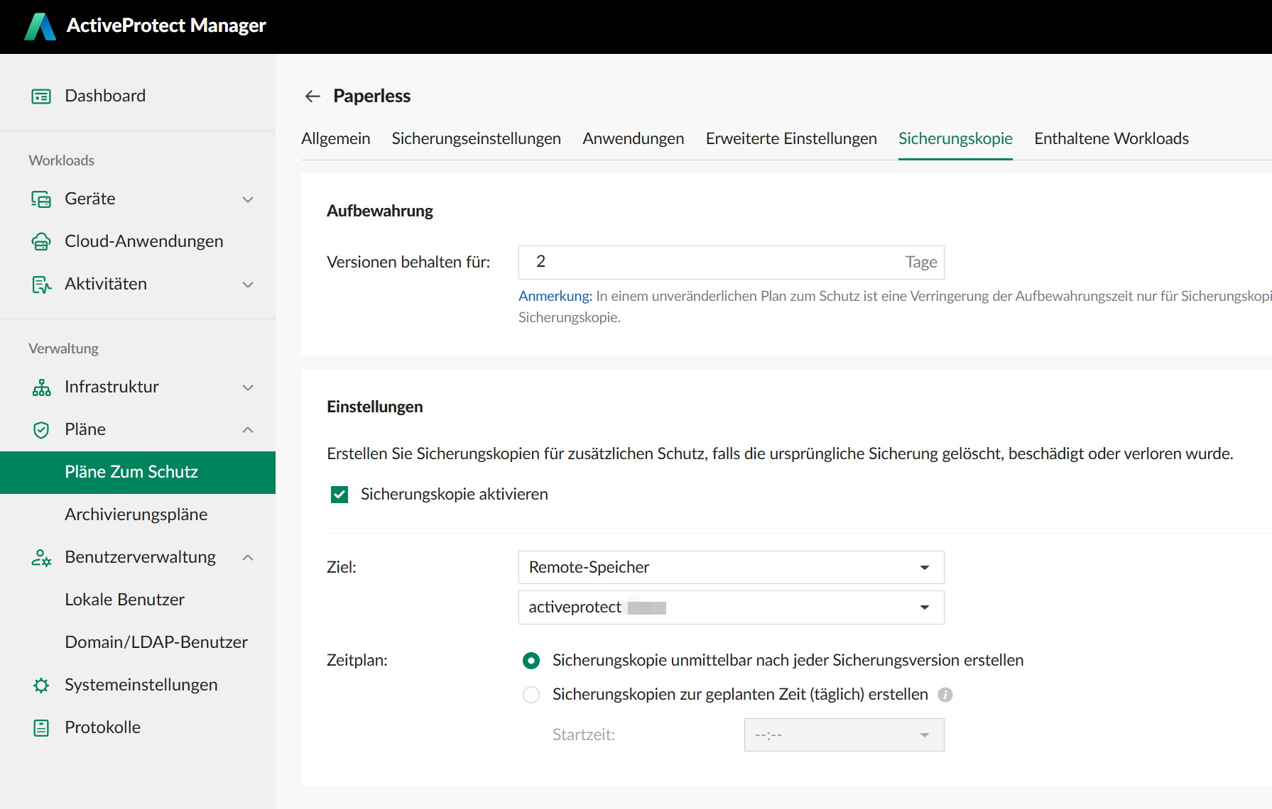Click the Workloads sidebar section label

61,161
